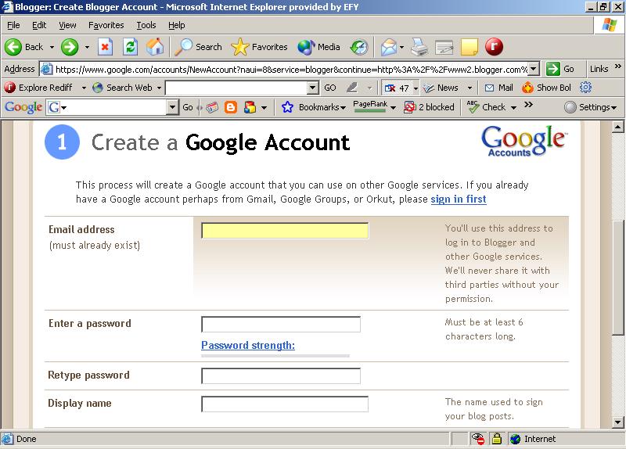Click the Show Bol toolbar button
626x449 pixels.
pyautogui.click(x=546, y=88)
